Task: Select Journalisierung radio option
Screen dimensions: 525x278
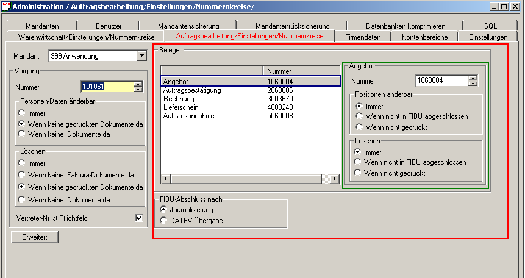Action: pyautogui.click(x=163, y=209)
